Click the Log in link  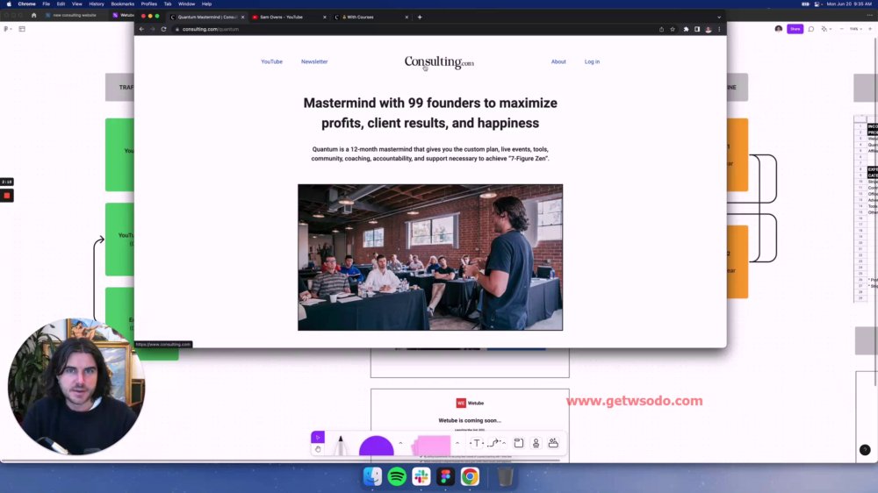[592, 61]
